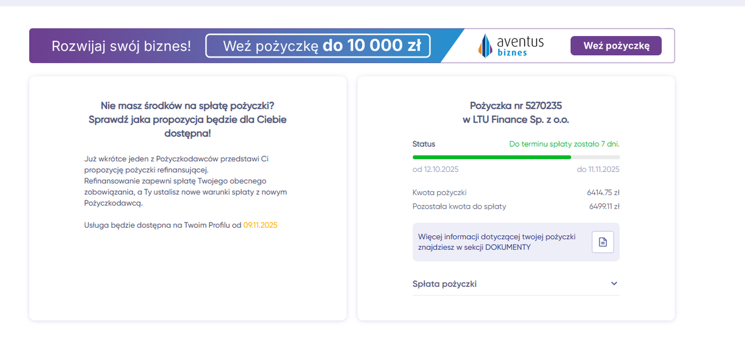This screenshot has height=346, width=745.
Task: Expand the Spłata pożyczki section label
Action: point(445,284)
